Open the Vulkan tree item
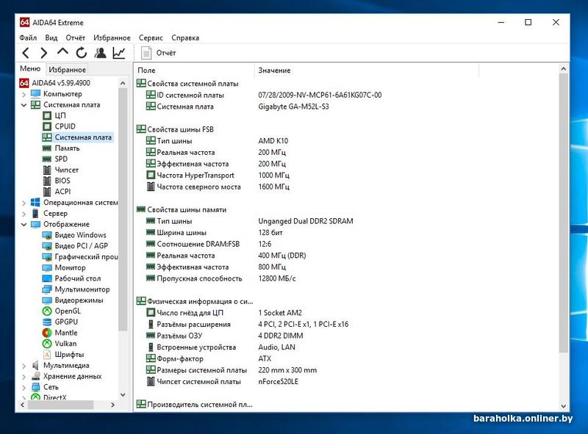588x434 pixels. point(65,344)
